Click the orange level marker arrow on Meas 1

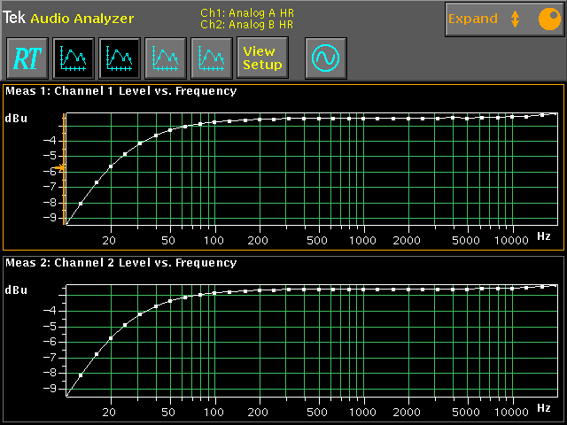(60, 167)
